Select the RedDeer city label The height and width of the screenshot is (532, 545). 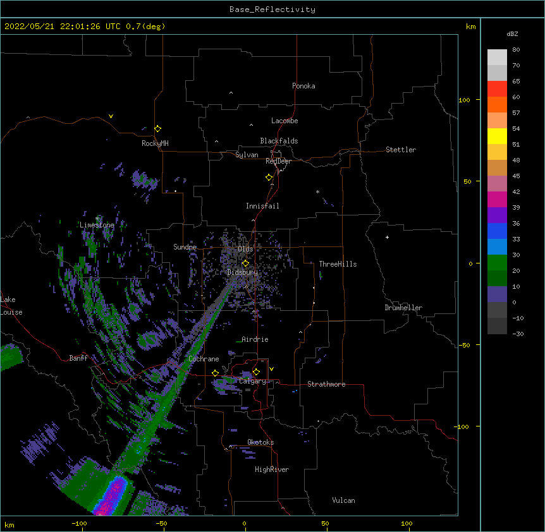click(278, 161)
